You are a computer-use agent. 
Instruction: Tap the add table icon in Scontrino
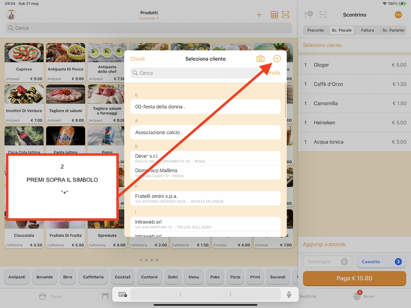tap(308, 15)
